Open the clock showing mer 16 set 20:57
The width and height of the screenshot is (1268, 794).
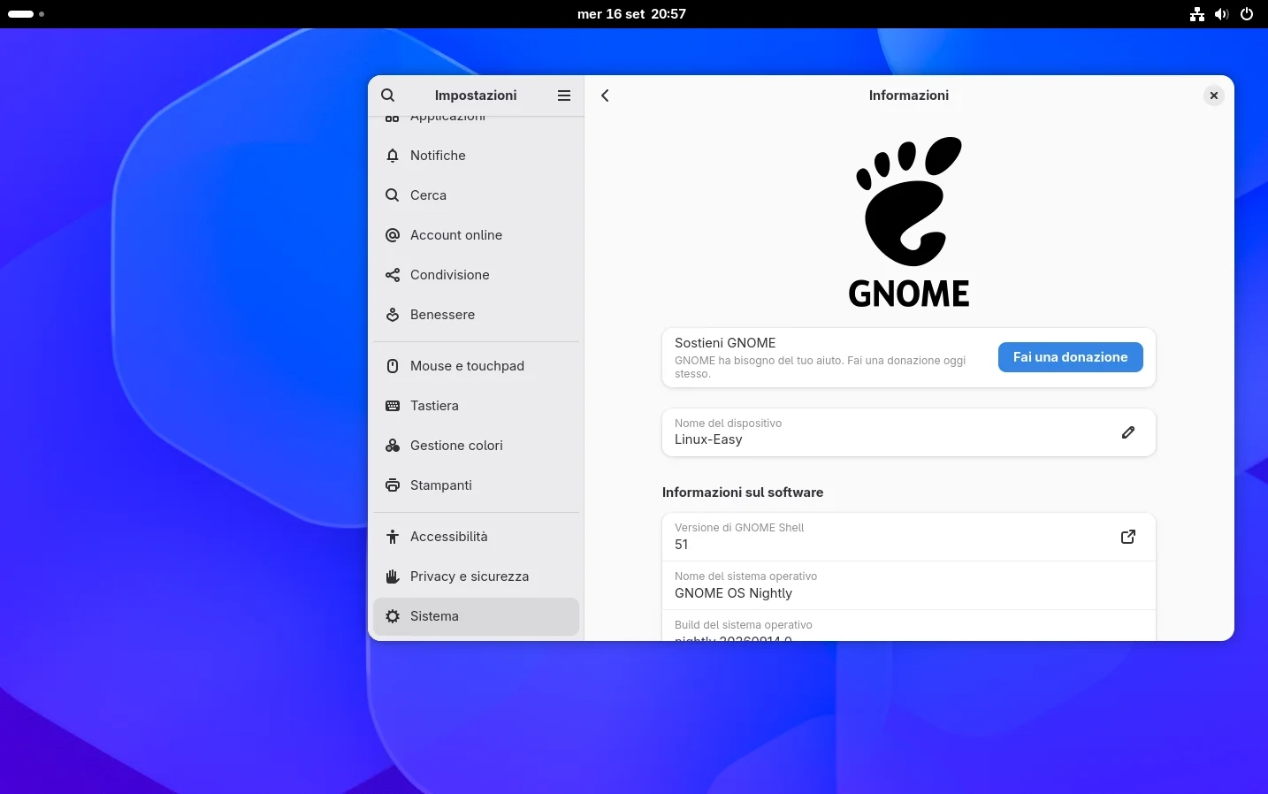pyautogui.click(x=631, y=14)
